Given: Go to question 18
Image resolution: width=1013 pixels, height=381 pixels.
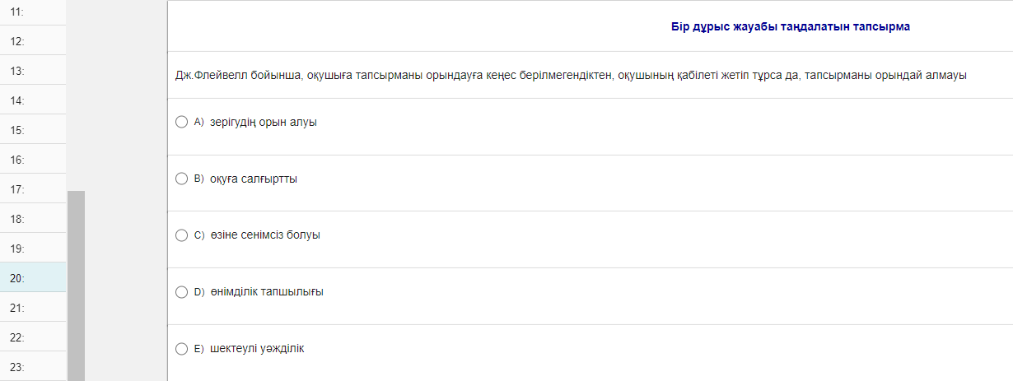Looking at the screenshot, I should [33, 219].
